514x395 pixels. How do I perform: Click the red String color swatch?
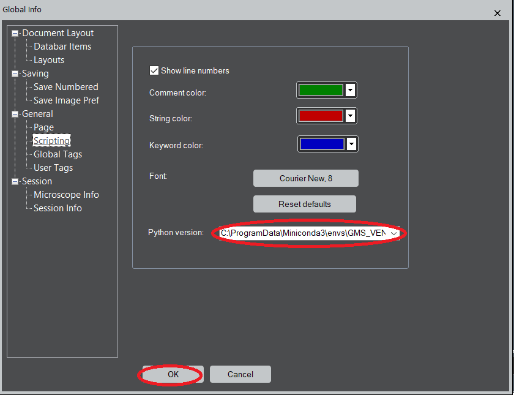tap(321, 116)
